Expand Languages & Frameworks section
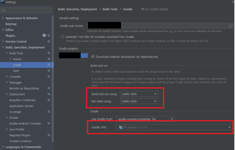 3,147
